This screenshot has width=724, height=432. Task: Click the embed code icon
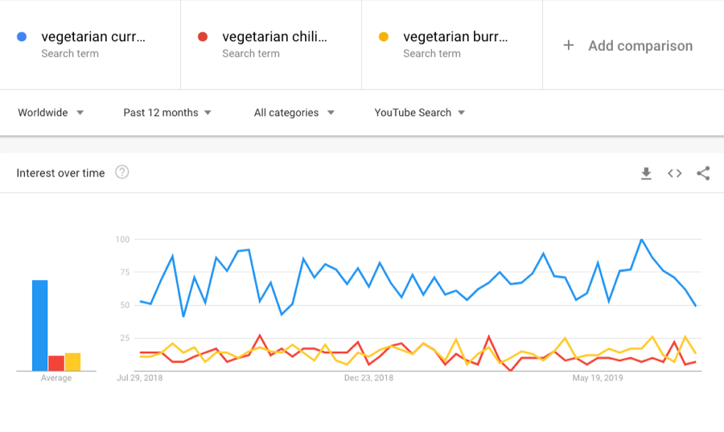pos(675,173)
